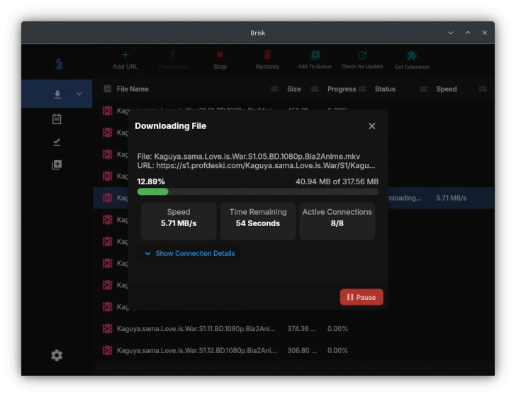Open the queues sidebar icon

point(57,164)
